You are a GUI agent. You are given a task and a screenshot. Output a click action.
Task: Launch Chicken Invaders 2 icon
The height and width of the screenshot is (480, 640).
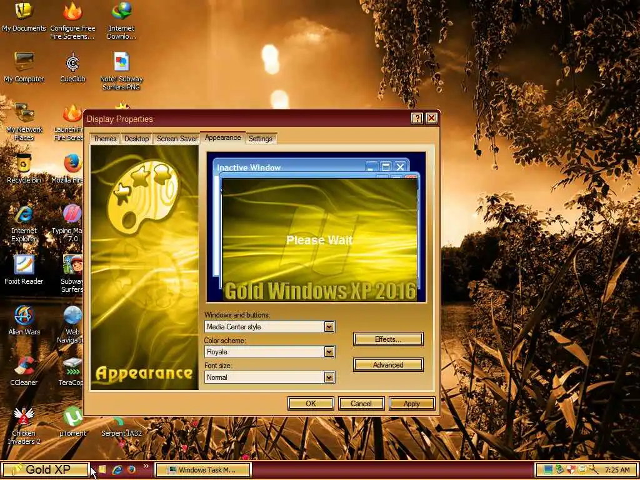(24, 425)
